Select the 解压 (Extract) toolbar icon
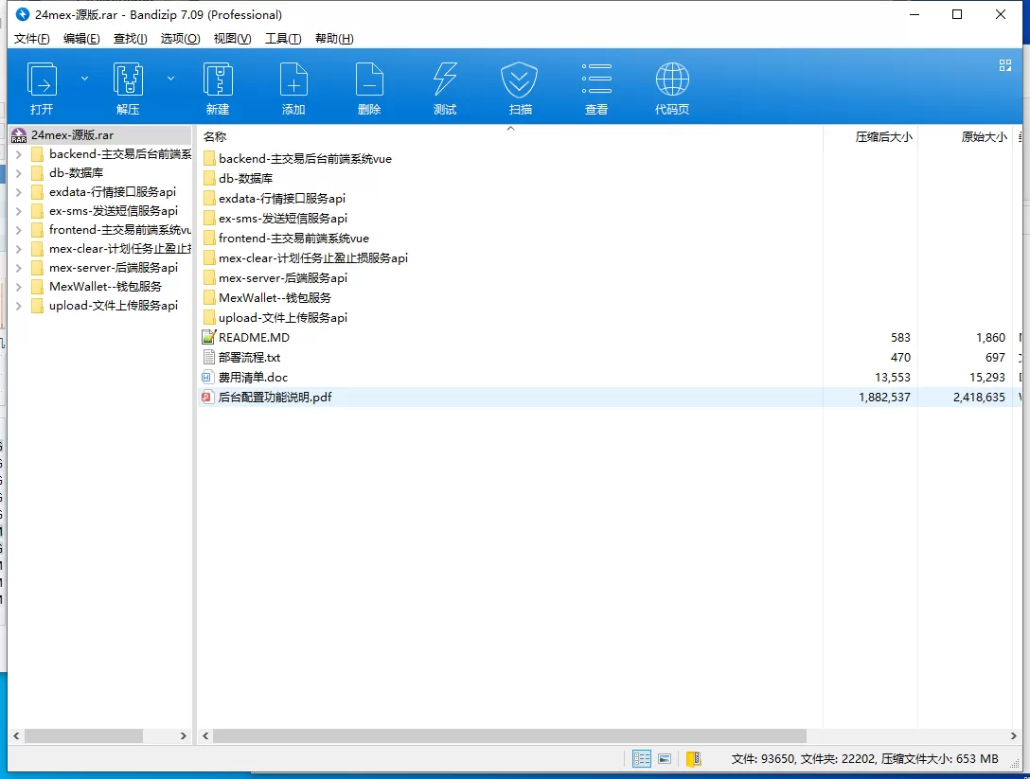1030x779 pixels. [128, 85]
